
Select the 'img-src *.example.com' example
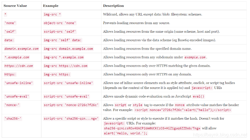[x=64, y=57]
